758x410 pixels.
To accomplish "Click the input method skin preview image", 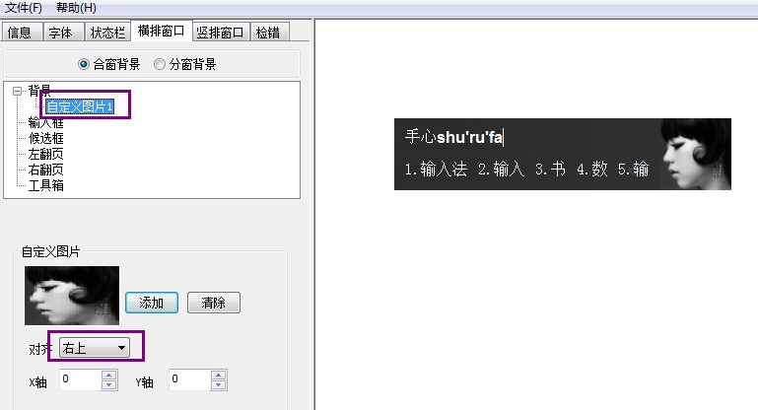I will tap(563, 154).
